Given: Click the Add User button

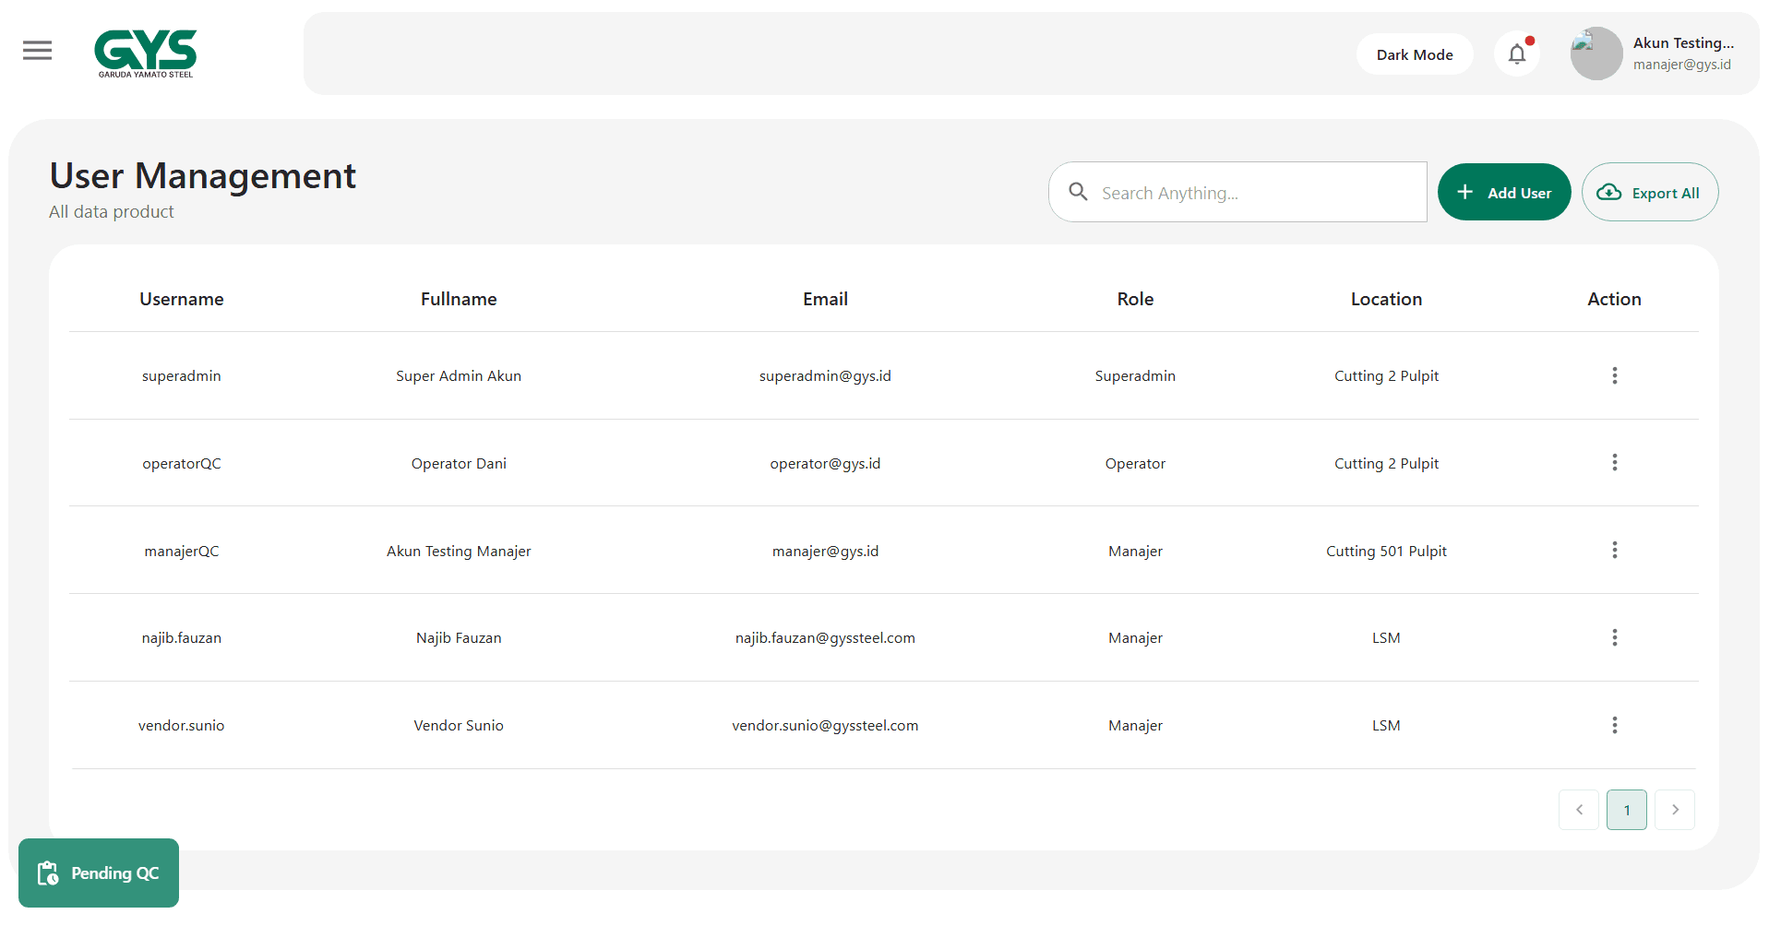Looking at the screenshot, I should [x=1503, y=193].
